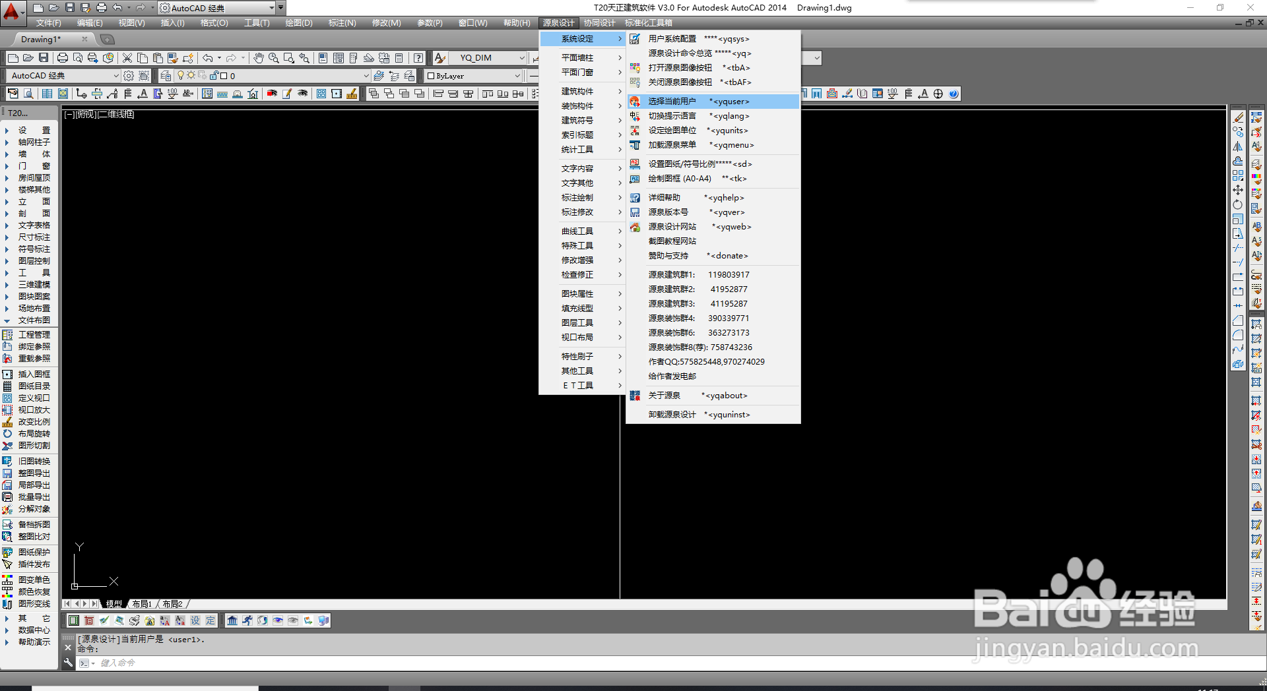This screenshot has width=1267, height=691.
Task: Click the red eye icon in T20 toolbar
Action: tap(272, 94)
